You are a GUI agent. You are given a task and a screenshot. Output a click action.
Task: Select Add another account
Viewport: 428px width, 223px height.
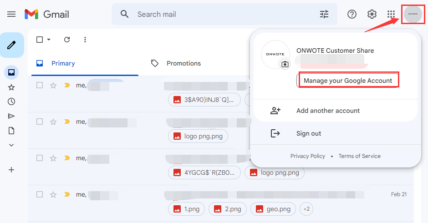(x=328, y=111)
